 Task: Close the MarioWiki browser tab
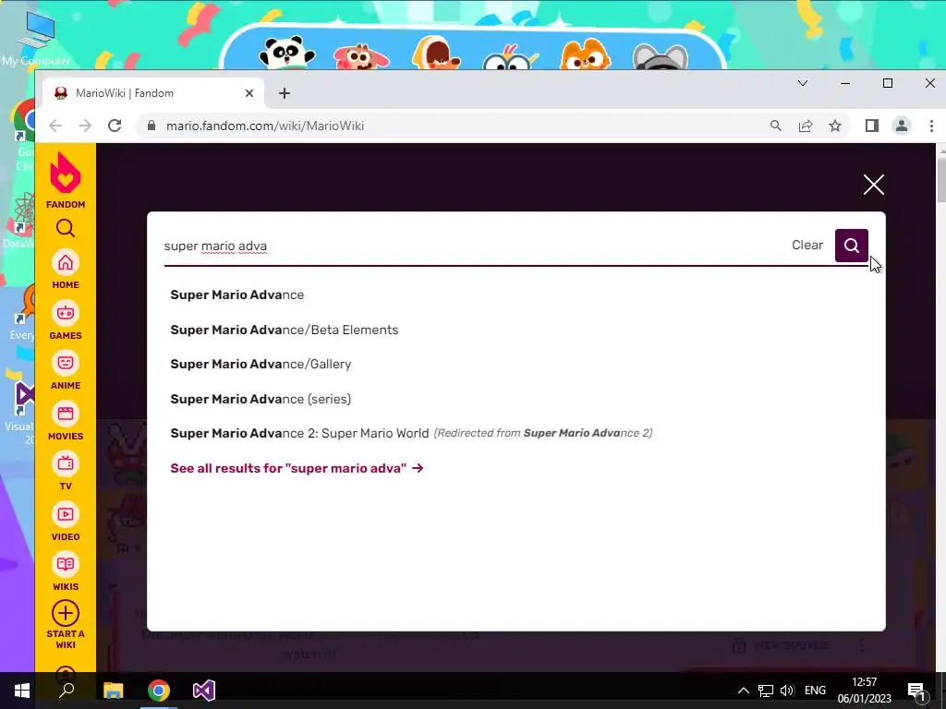coord(249,93)
